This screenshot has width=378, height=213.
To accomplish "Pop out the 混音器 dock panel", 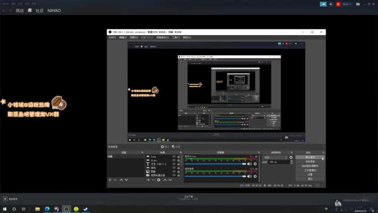I will coord(258,152).
